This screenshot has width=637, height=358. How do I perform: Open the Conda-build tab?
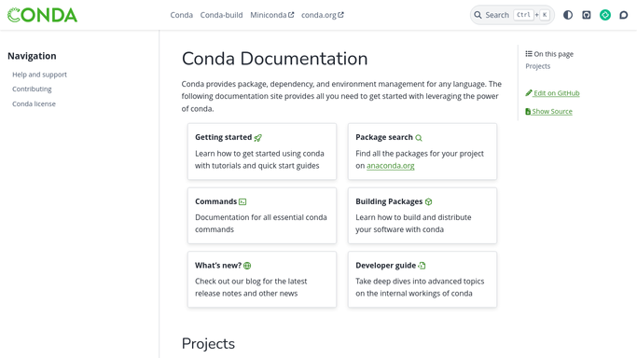pyautogui.click(x=221, y=15)
